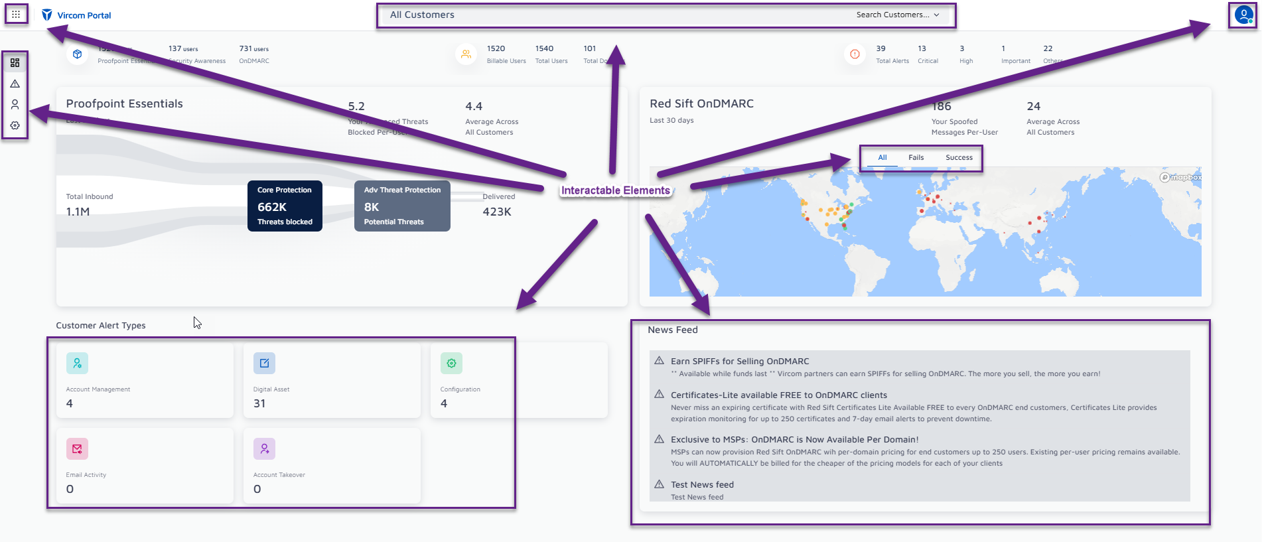Select the dashboard icon in sidebar
The width and height of the screenshot is (1262, 542).
(x=15, y=62)
